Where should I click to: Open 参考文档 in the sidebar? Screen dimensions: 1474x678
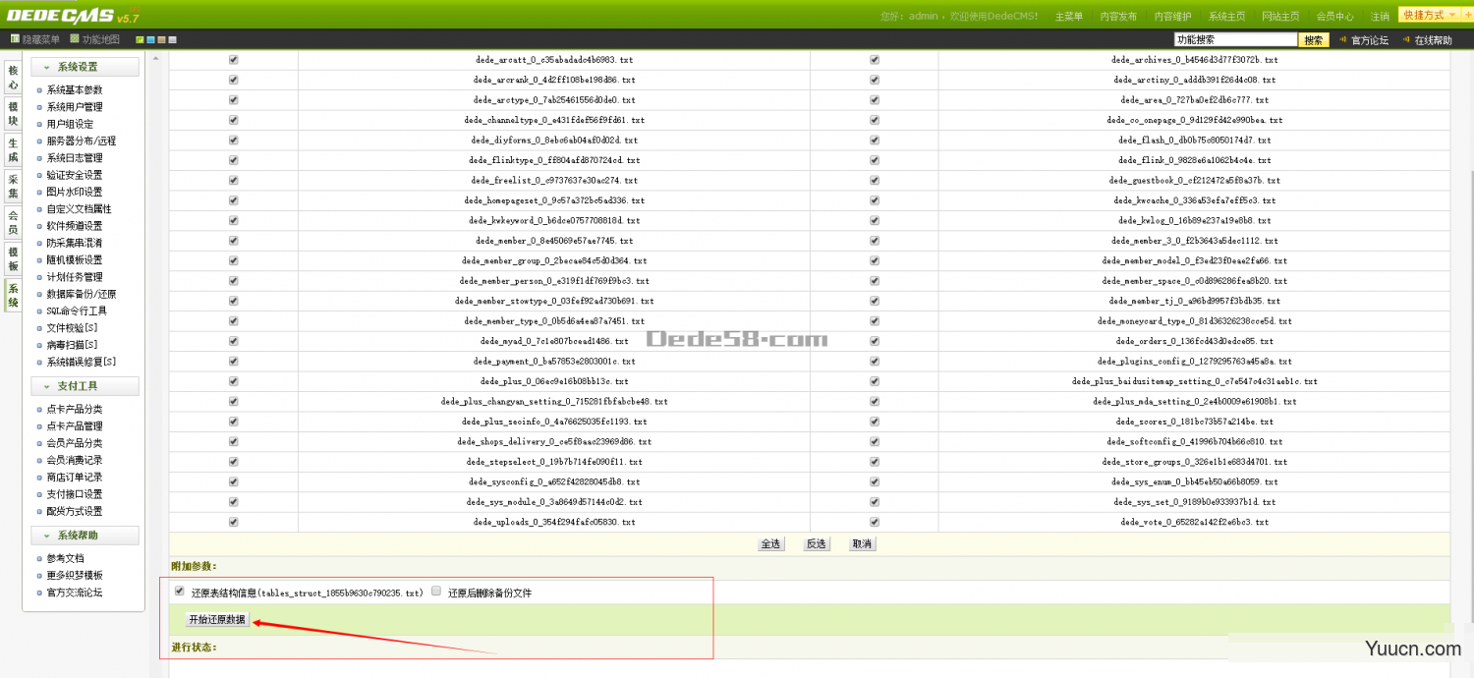(66, 558)
